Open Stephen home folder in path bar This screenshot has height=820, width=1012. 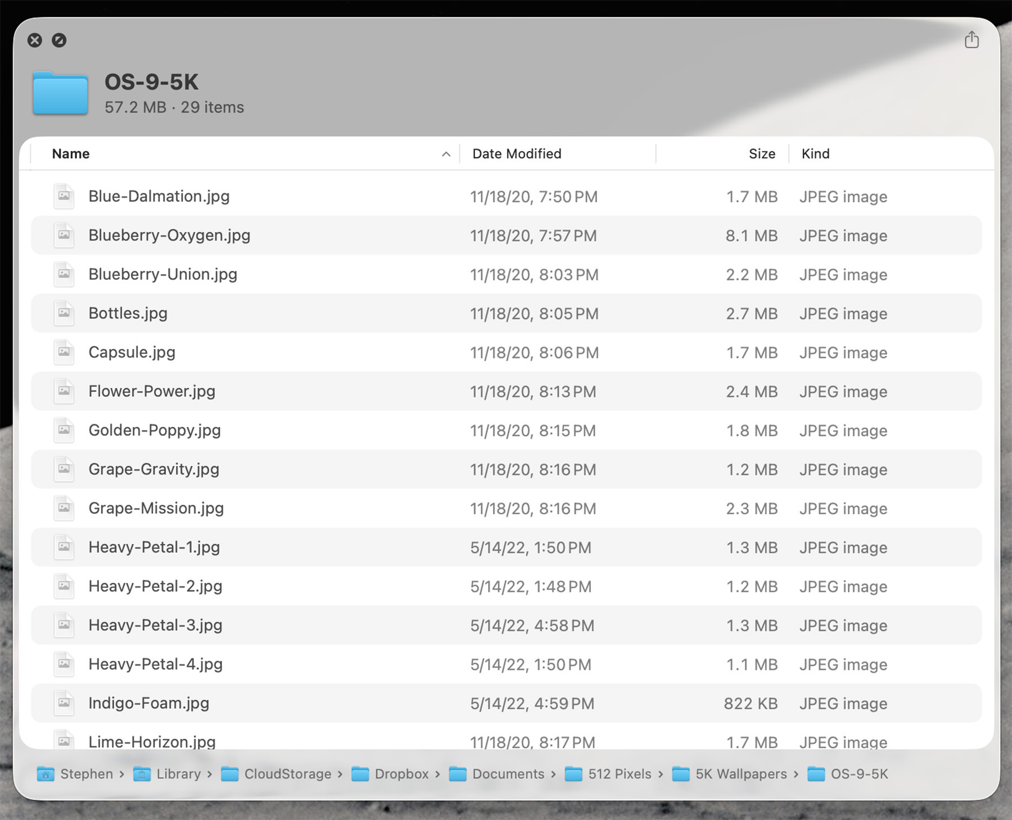point(86,774)
